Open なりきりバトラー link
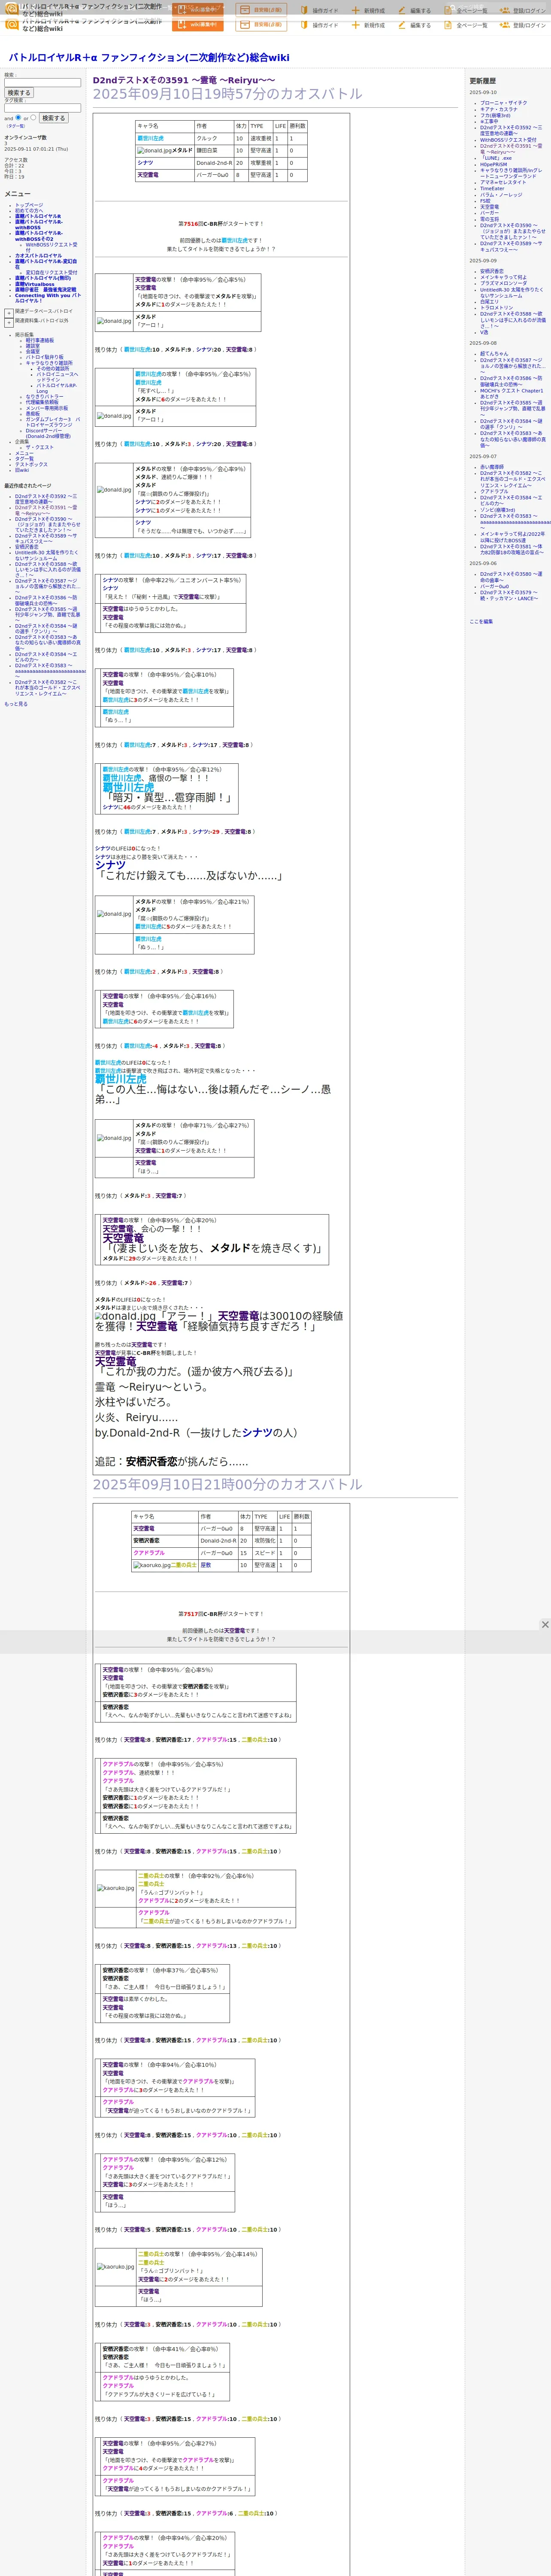551x2576 pixels. 44,397
